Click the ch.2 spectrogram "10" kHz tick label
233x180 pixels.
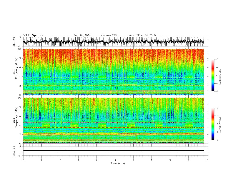click(x=20, y=98)
